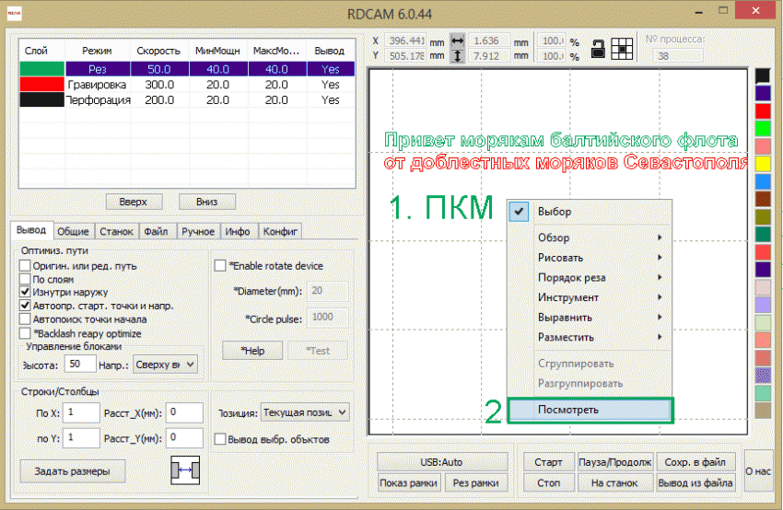
Task: Click the green layer color in the Рез row
Action: click(42, 68)
